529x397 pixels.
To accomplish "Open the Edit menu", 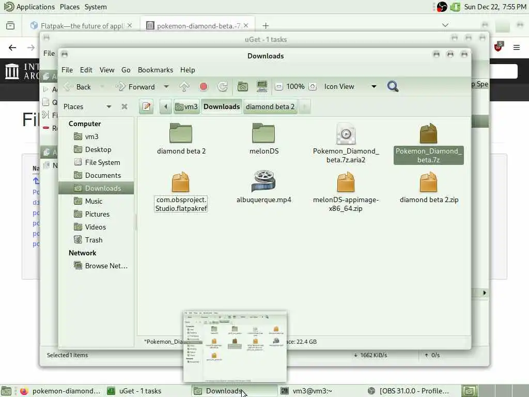I will coord(86,70).
